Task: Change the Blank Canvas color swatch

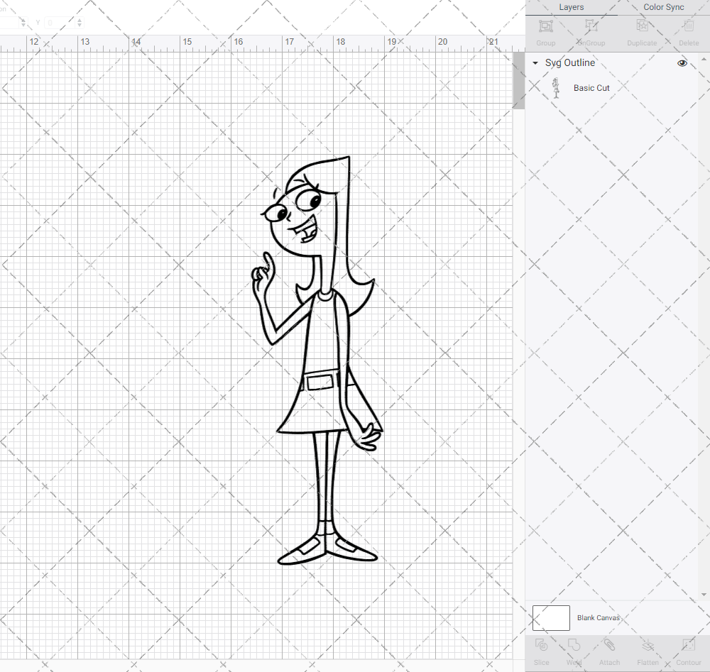Action: click(x=550, y=617)
